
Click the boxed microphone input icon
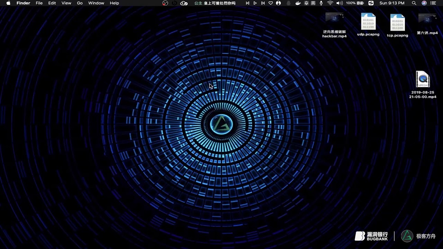(306, 3)
